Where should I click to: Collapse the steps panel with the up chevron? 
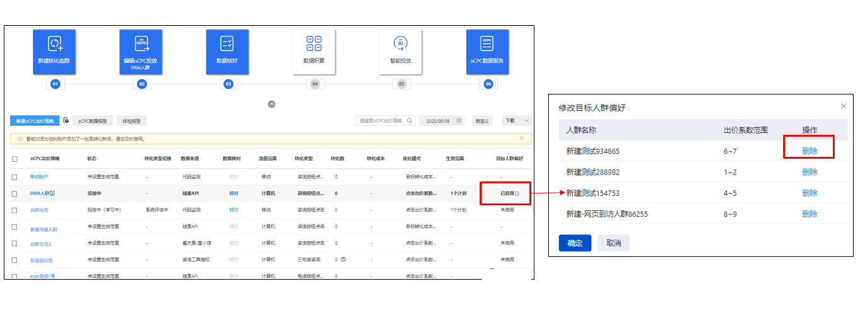click(271, 104)
